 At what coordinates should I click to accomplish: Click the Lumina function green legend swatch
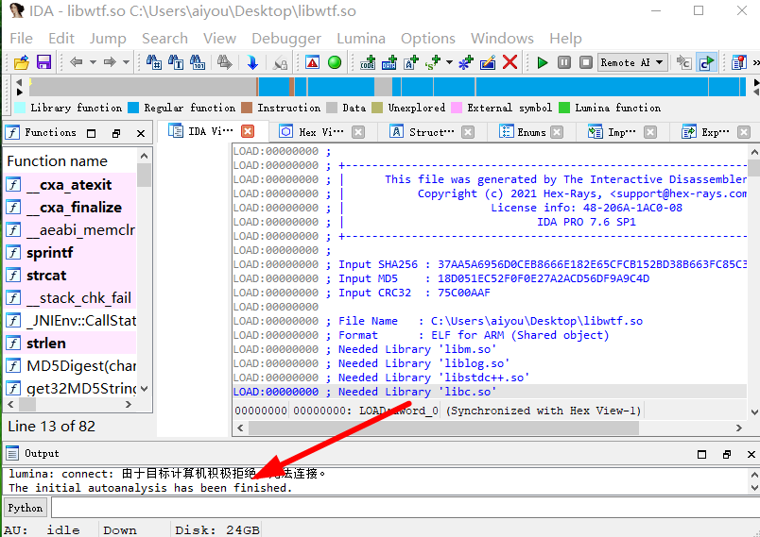pos(564,108)
